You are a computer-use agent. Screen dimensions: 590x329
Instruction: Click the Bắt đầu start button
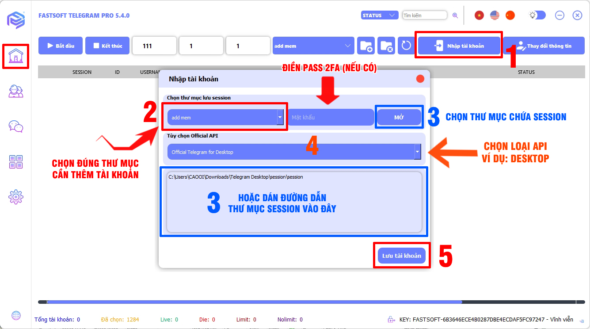click(61, 46)
